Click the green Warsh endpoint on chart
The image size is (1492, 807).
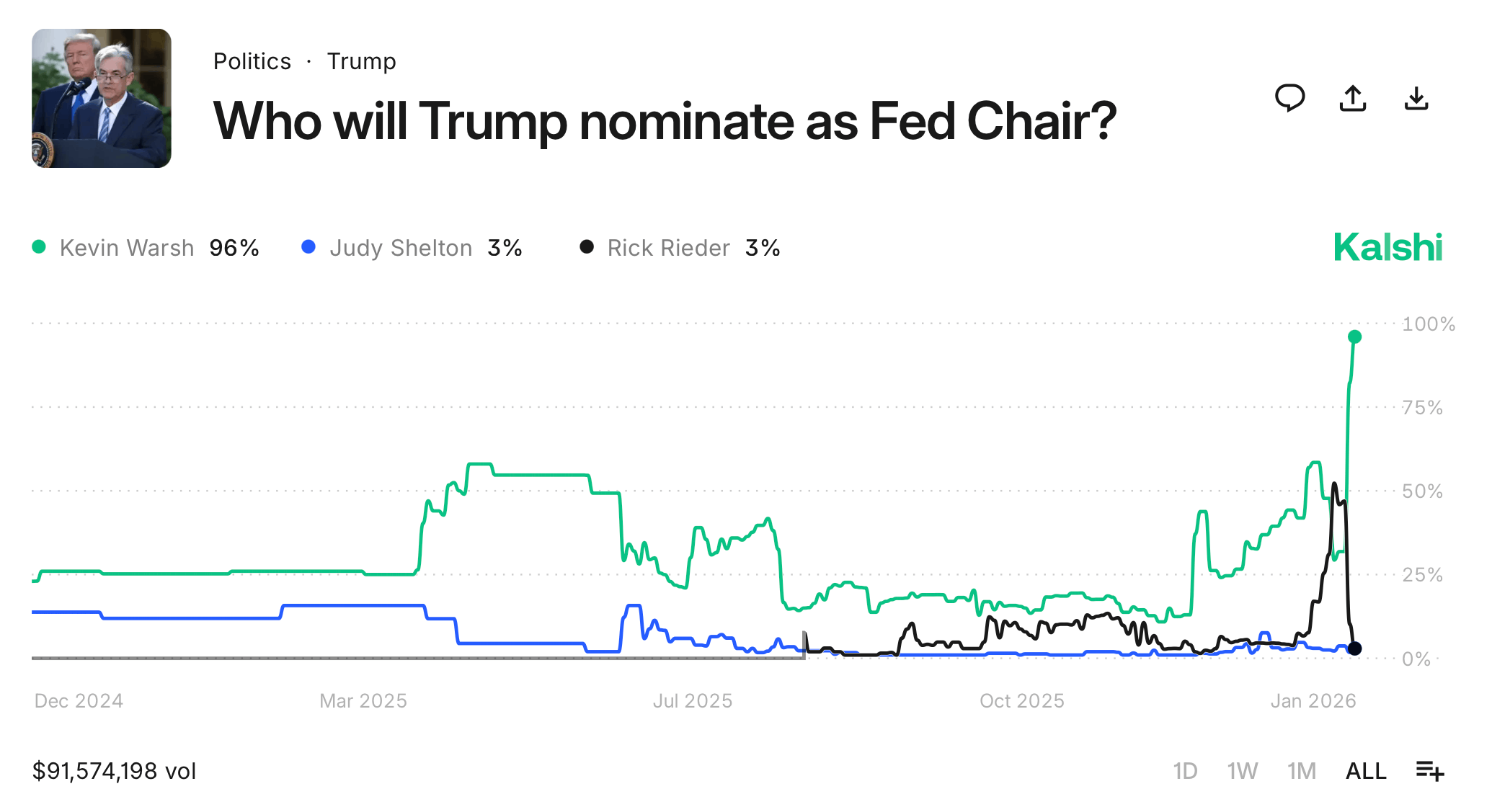1354,336
